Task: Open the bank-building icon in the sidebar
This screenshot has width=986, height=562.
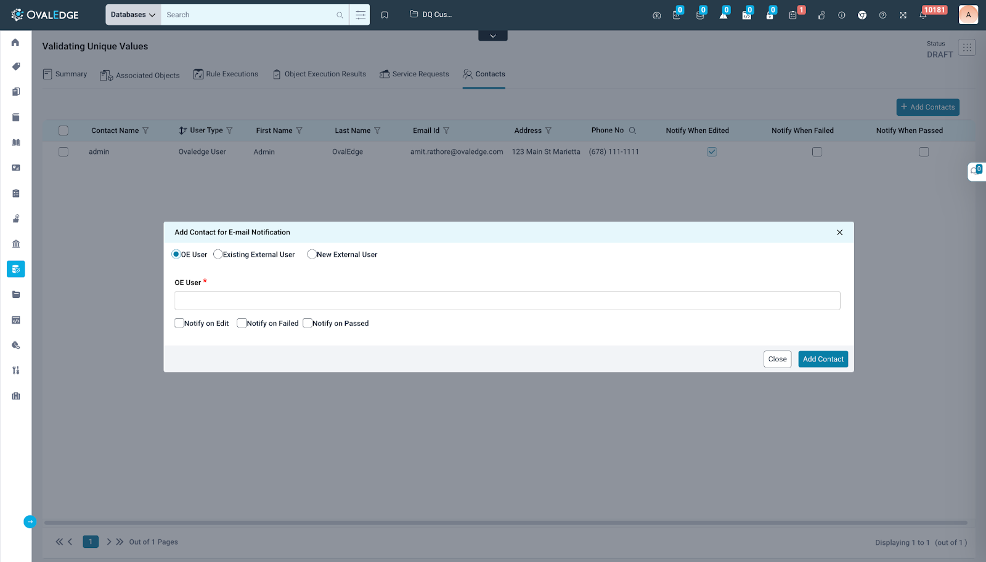Action: click(x=16, y=244)
